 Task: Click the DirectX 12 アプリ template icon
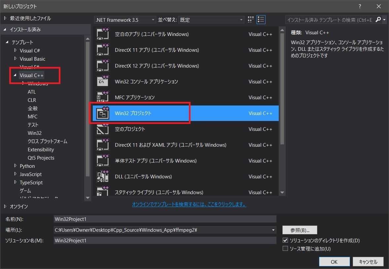[x=102, y=66]
